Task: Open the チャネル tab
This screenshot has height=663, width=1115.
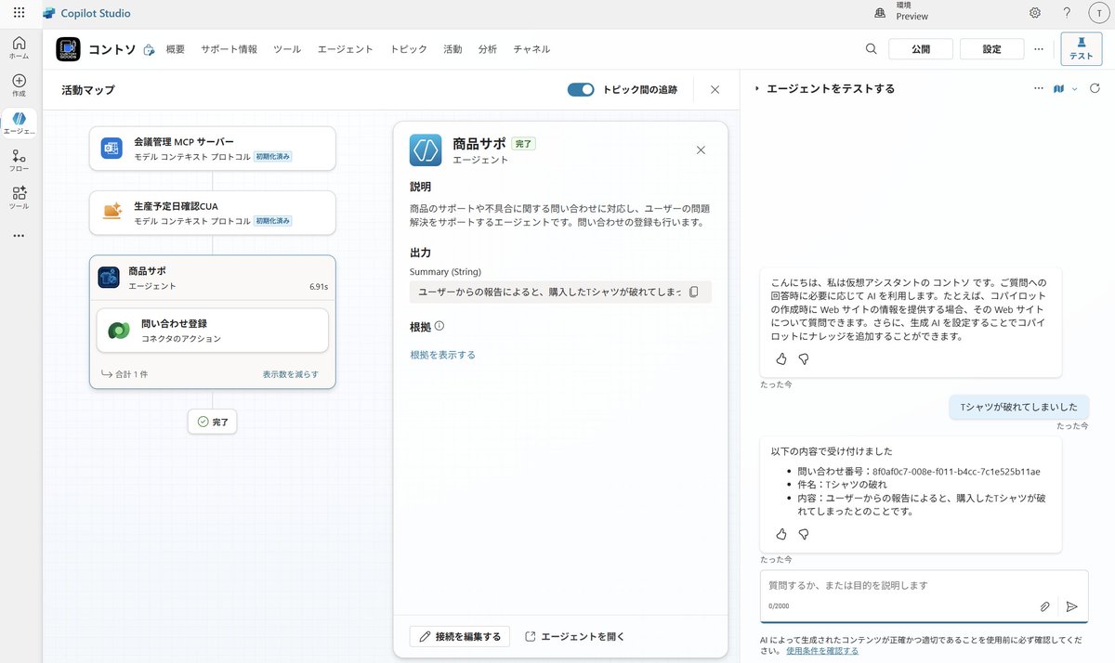Action: pos(531,49)
